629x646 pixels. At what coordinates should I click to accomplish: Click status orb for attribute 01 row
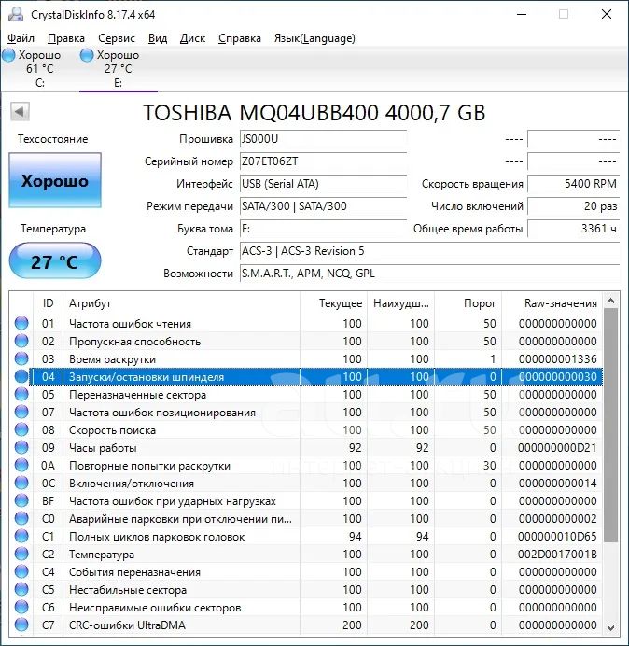coord(21,323)
